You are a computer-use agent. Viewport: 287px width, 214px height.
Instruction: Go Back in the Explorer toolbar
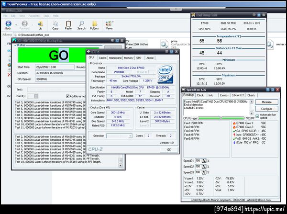(x=8, y=25)
